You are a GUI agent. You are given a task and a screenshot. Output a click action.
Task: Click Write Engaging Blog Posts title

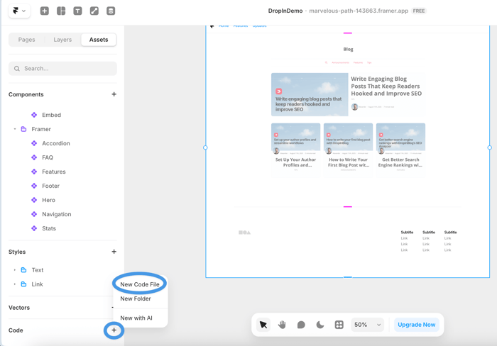pyautogui.click(x=386, y=86)
